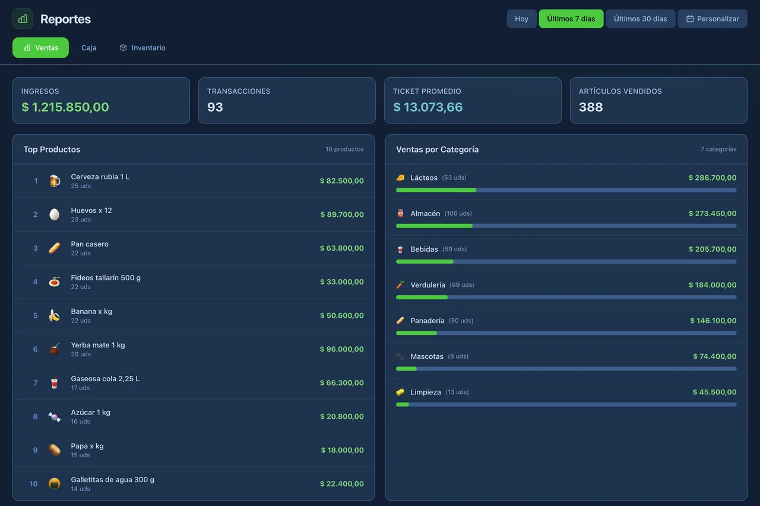760x506 pixels.
Task: Click the $ 146.100,00 Panadería total
Action: (713, 321)
